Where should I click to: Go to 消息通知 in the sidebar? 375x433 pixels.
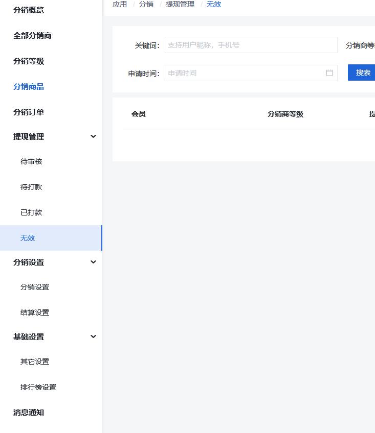29,413
